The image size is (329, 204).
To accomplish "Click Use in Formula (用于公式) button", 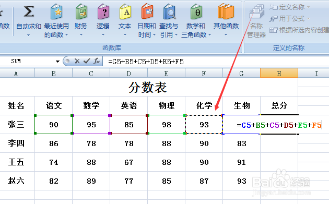I will [x=289, y=19].
